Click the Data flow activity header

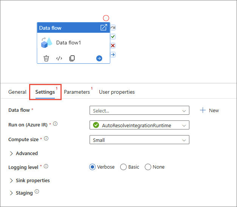pyautogui.click(x=73, y=28)
